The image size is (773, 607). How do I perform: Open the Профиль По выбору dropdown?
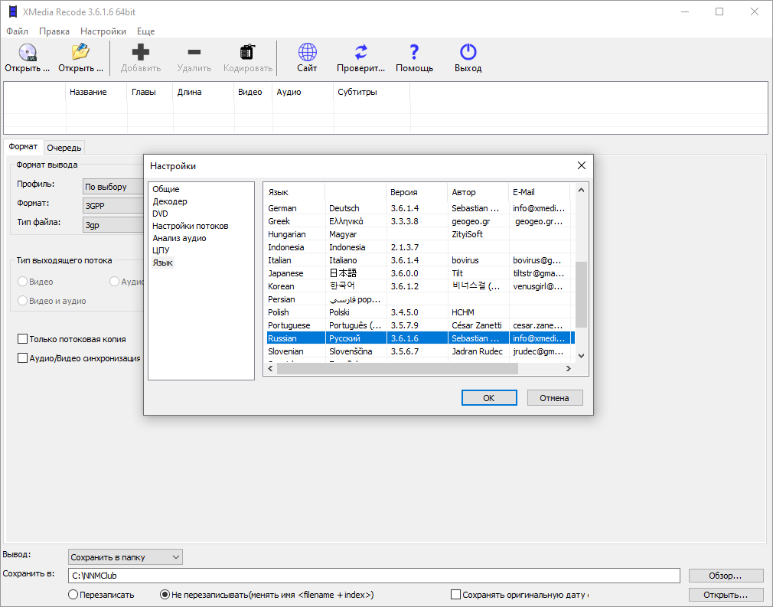tap(113, 187)
